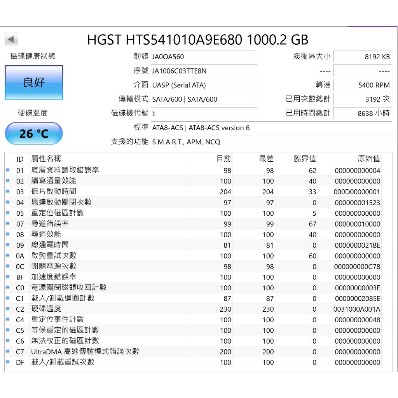This screenshot has height=398, width=398.
Task: Click the 序號 serial number field
Action: (x=204, y=71)
